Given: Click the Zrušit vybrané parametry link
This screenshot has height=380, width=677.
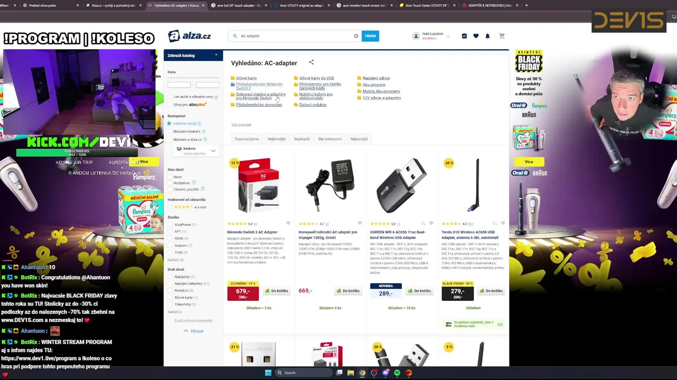Looking at the screenshot, I should 193,320.
